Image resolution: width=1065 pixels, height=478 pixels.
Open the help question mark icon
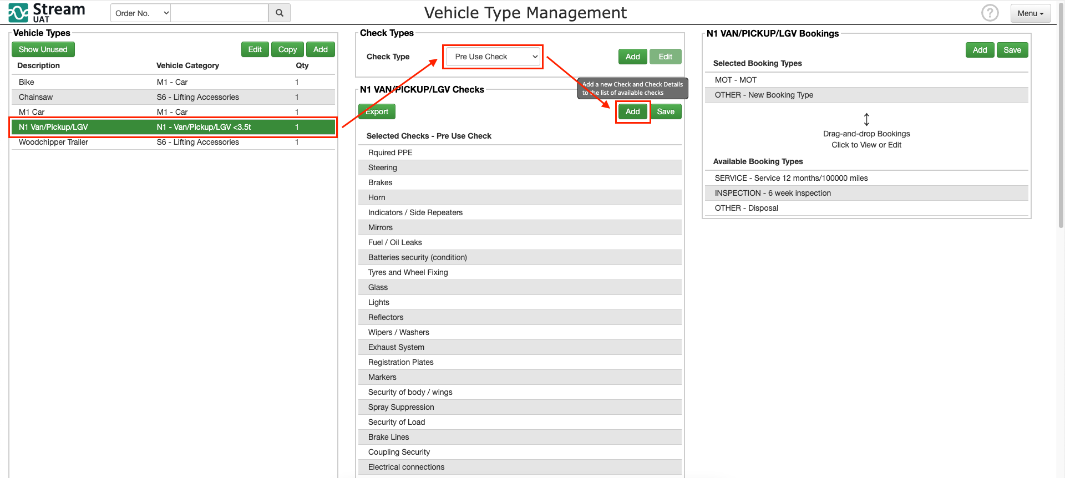click(x=990, y=13)
